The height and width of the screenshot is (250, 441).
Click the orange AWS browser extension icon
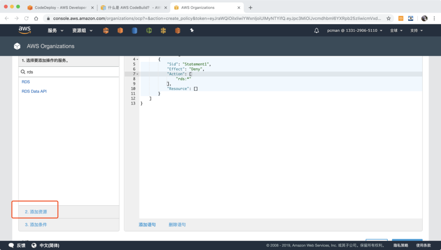[x=401, y=18]
